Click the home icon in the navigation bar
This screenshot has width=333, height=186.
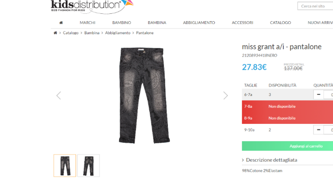tap(61, 23)
